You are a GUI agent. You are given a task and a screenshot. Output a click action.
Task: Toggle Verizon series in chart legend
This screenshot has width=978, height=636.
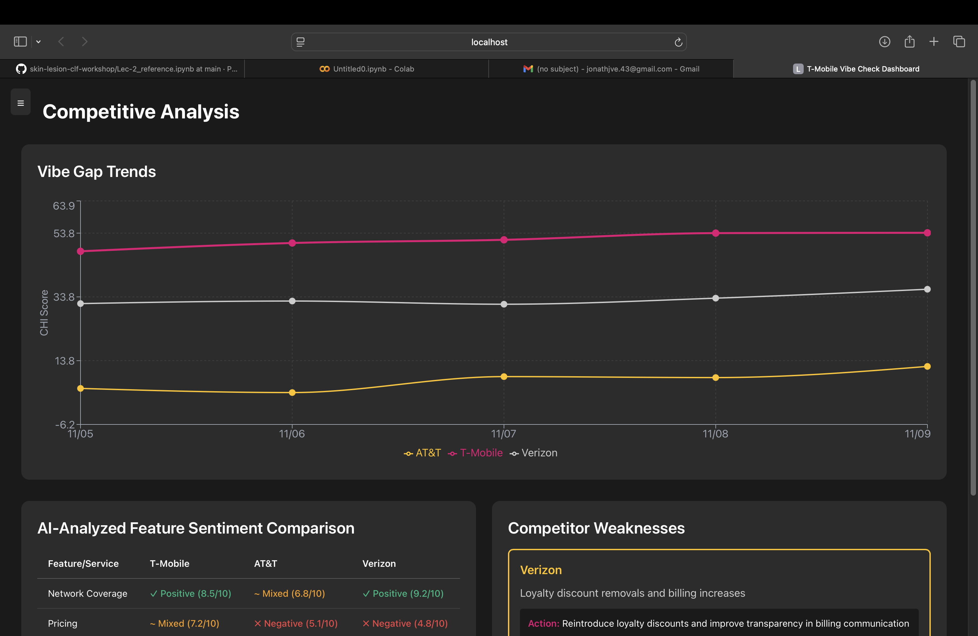click(x=533, y=453)
